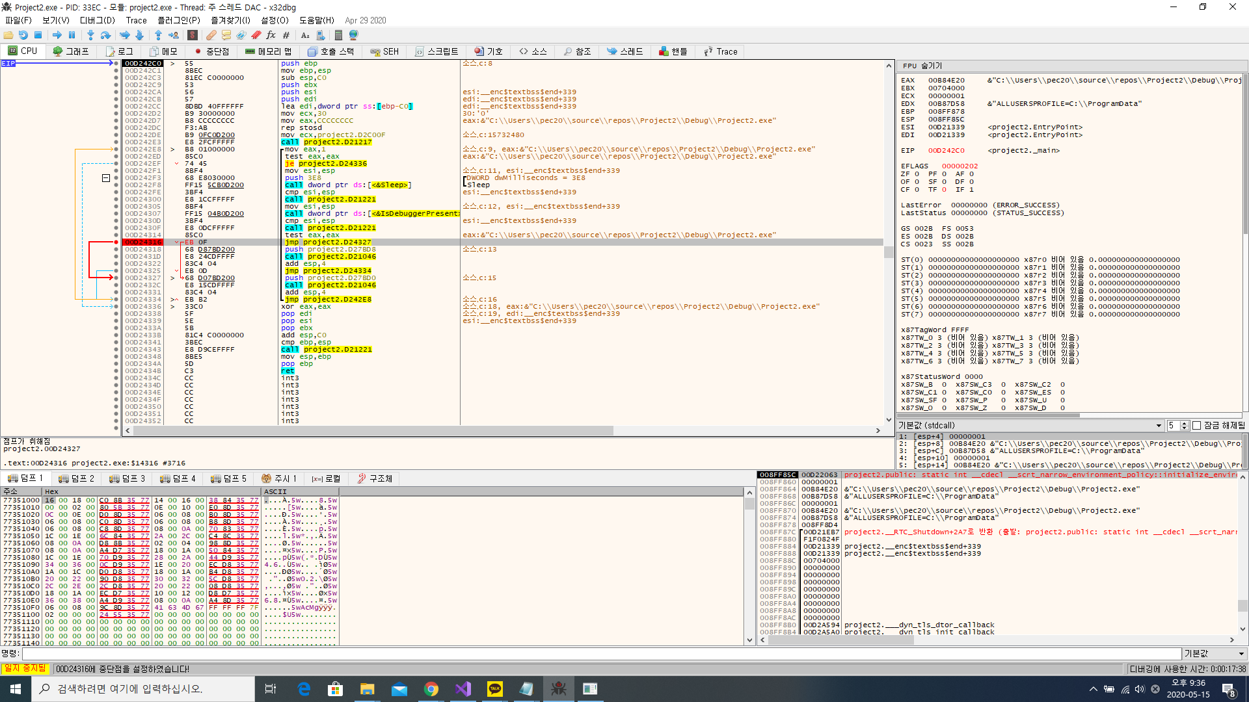Screen dimensions: 1249x702
Task: Pause execution with pause icon
Action: coord(72,35)
